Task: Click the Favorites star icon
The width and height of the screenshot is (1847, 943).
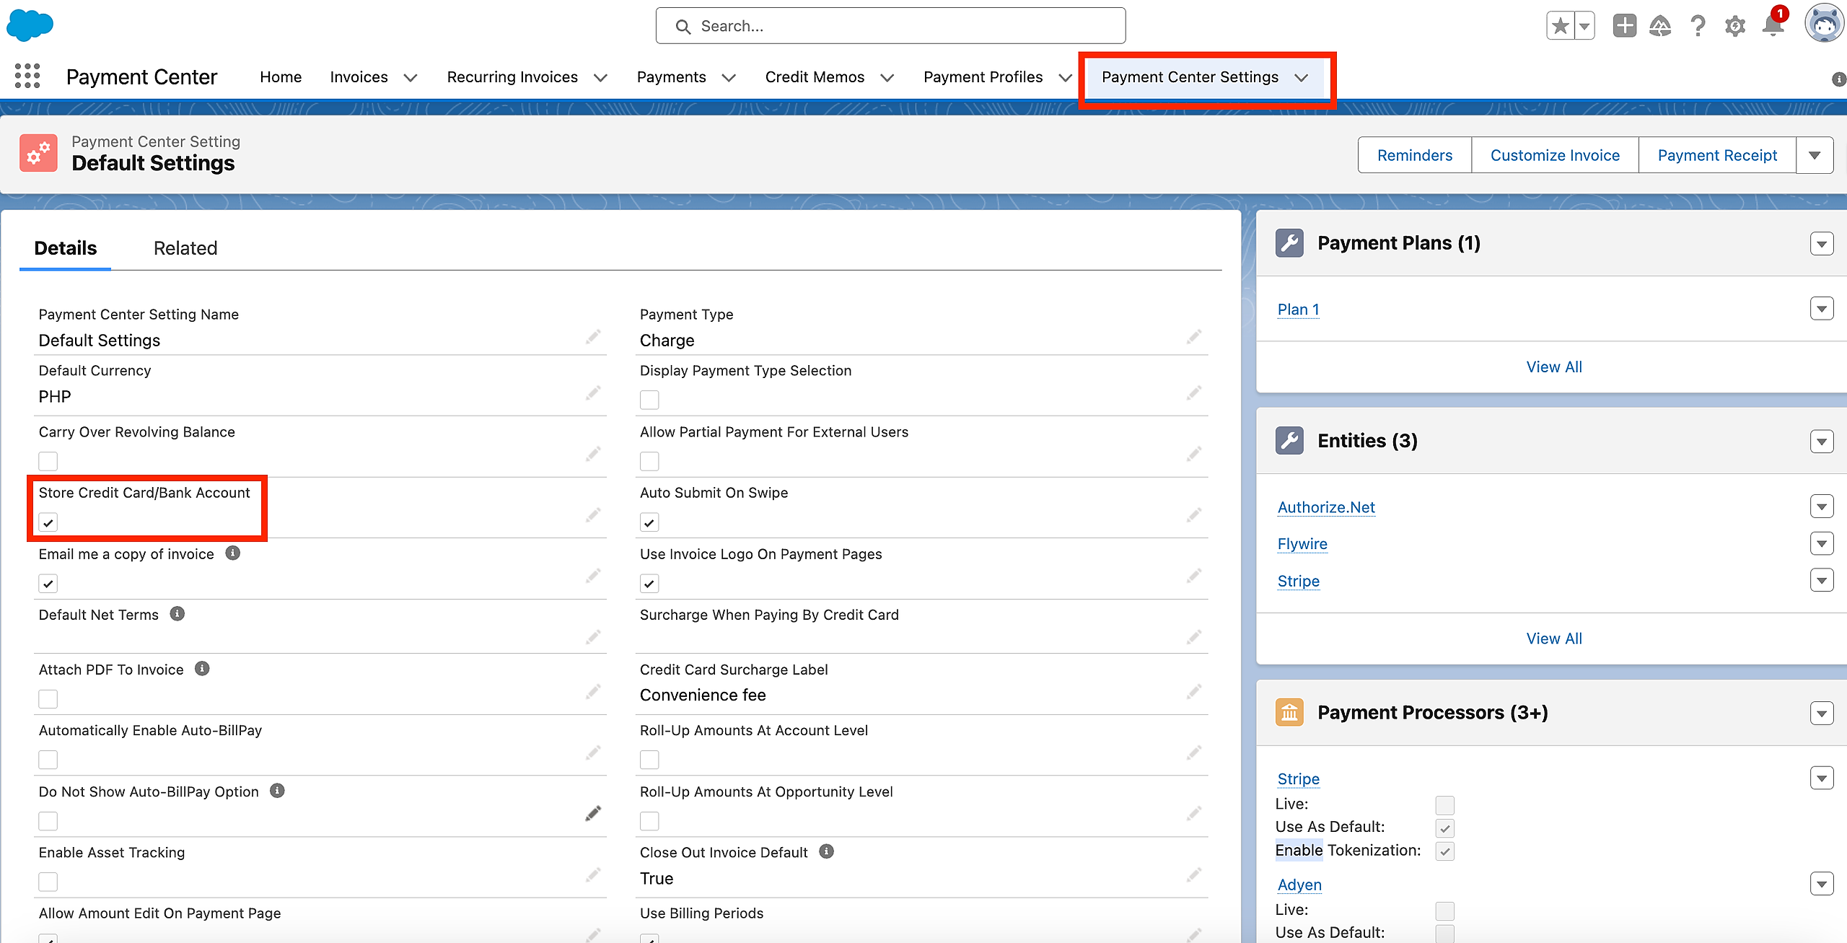Action: [1560, 27]
